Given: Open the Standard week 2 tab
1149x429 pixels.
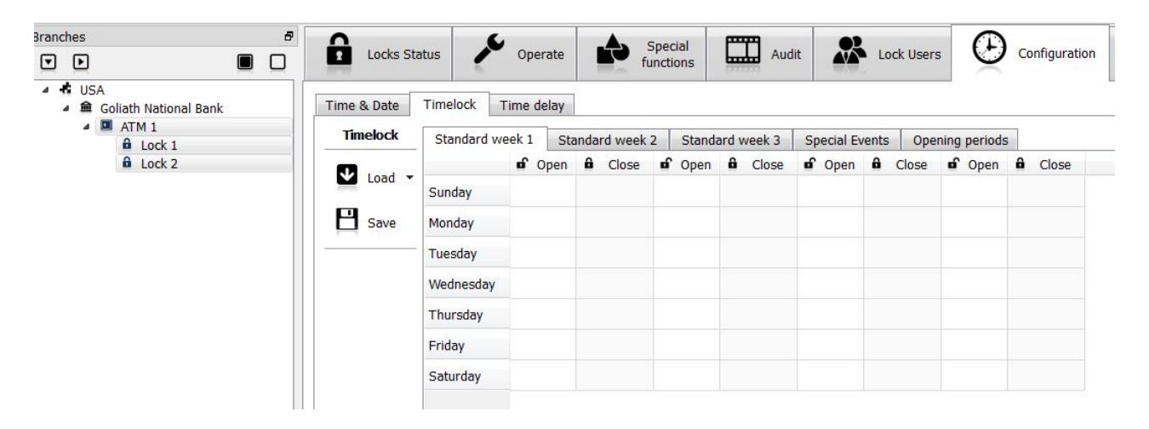Looking at the screenshot, I should [607, 139].
